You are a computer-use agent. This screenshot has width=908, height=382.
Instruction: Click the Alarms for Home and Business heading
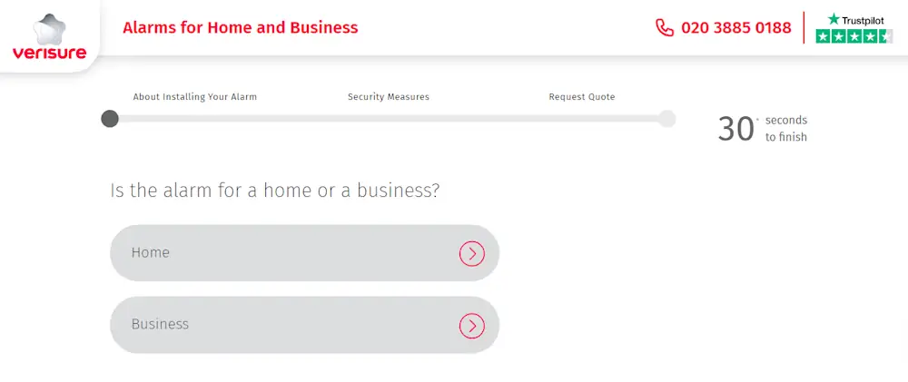pyautogui.click(x=241, y=27)
